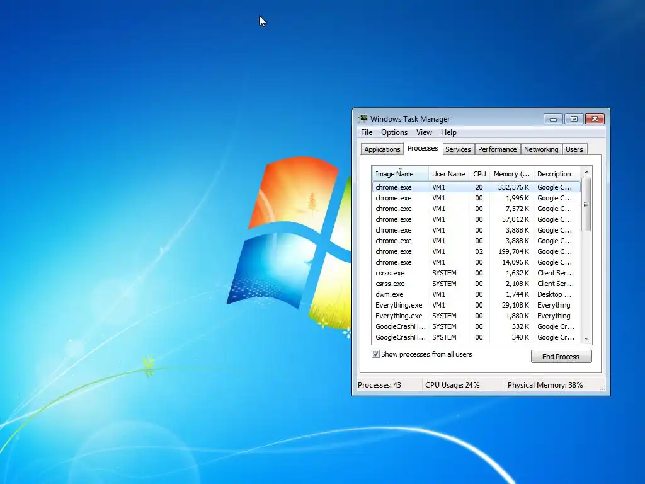Click the End Process button
645x484 pixels.
pos(561,357)
